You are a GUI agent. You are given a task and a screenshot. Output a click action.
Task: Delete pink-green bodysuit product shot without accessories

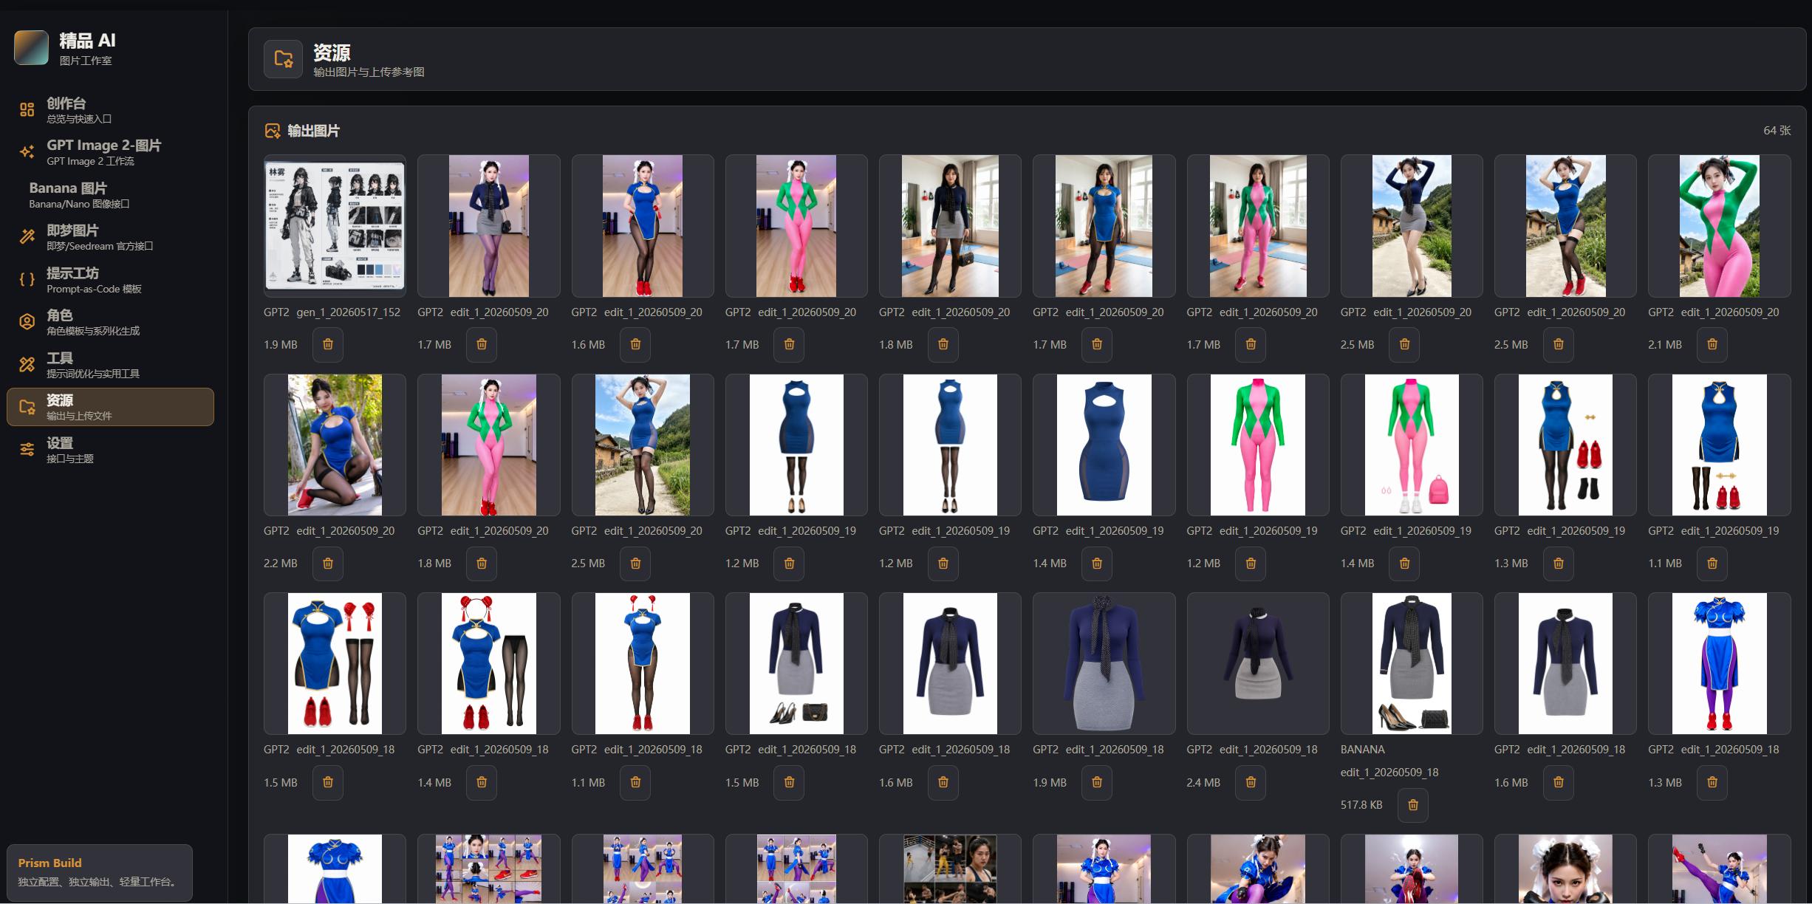coord(1251,564)
